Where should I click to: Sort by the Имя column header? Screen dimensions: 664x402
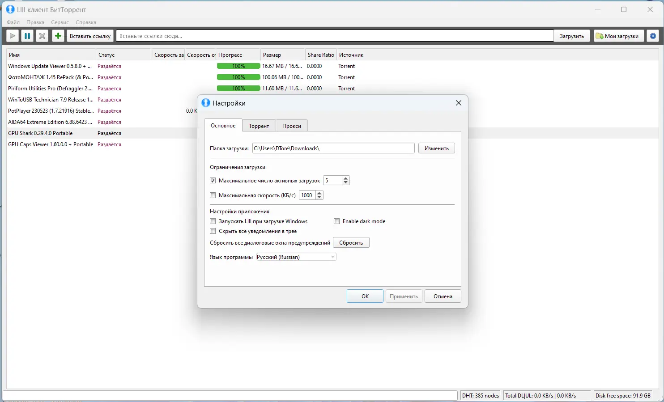coord(51,55)
